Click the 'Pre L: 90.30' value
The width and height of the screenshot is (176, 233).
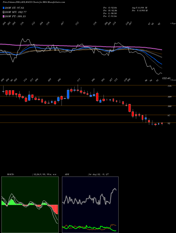pos(110,13)
